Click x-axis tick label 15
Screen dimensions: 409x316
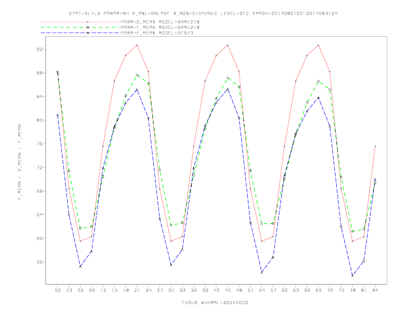click(114, 290)
